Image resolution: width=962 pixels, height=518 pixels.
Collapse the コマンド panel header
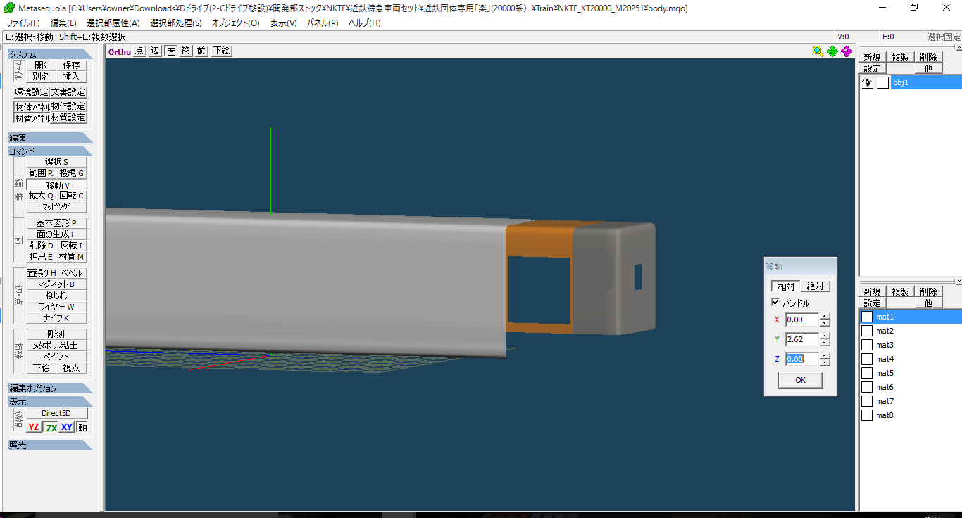click(50, 151)
